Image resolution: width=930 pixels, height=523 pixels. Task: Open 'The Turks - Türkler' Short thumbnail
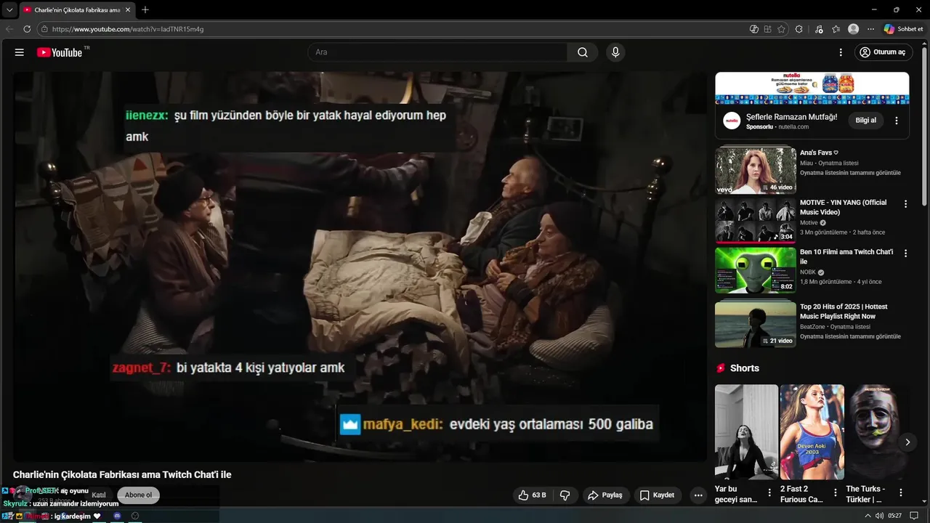[x=877, y=431]
